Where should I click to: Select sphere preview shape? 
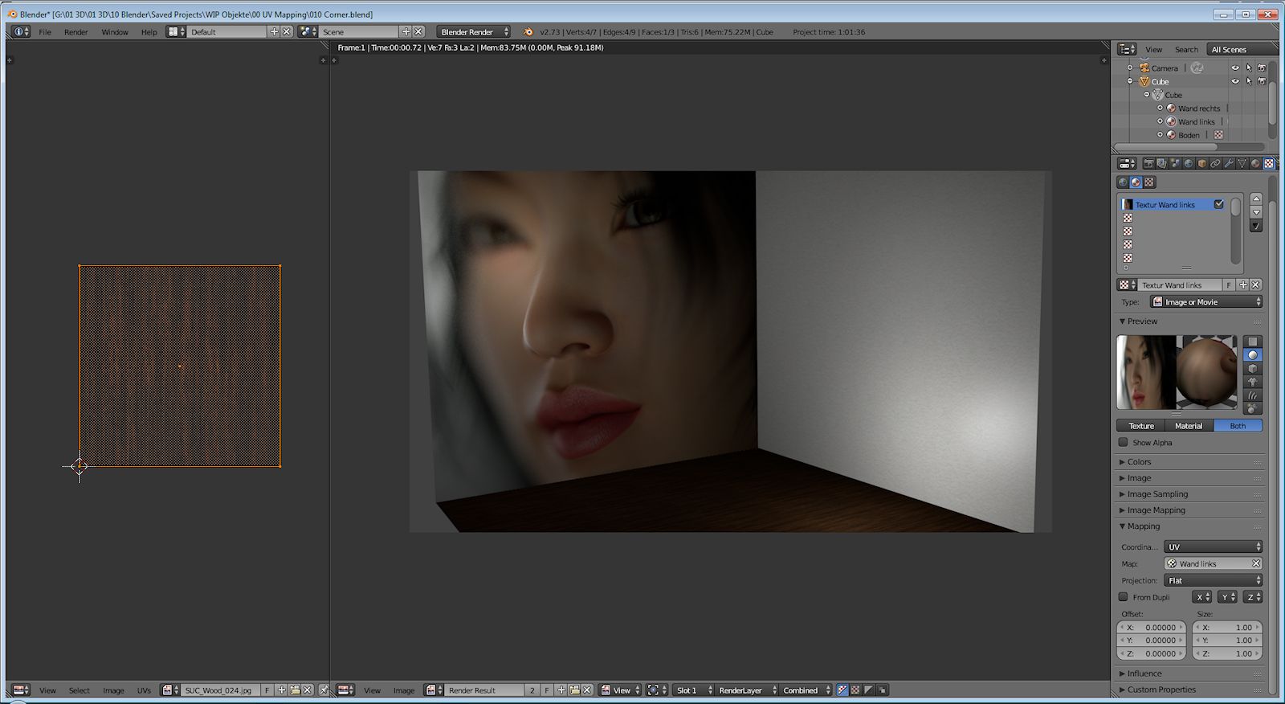click(1252, 355)
